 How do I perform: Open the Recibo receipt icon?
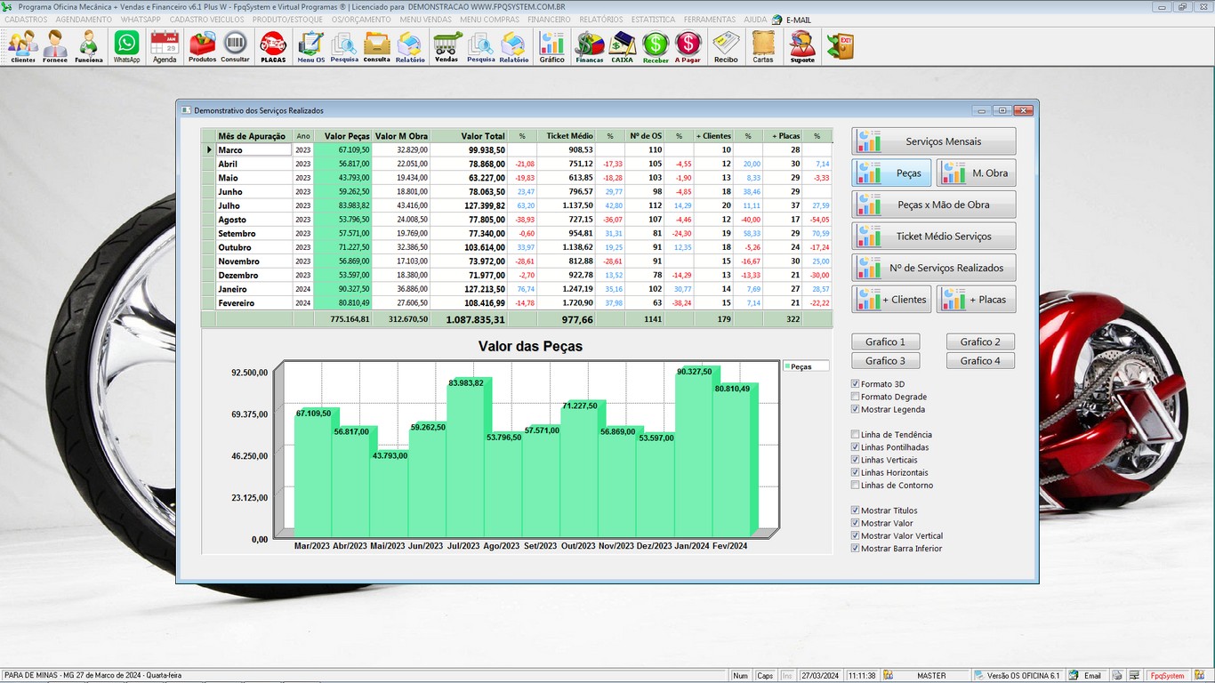pos(726,46)
